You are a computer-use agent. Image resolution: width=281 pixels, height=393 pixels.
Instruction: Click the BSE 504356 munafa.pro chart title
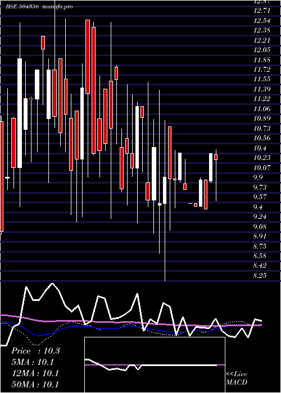coord(39,7)
